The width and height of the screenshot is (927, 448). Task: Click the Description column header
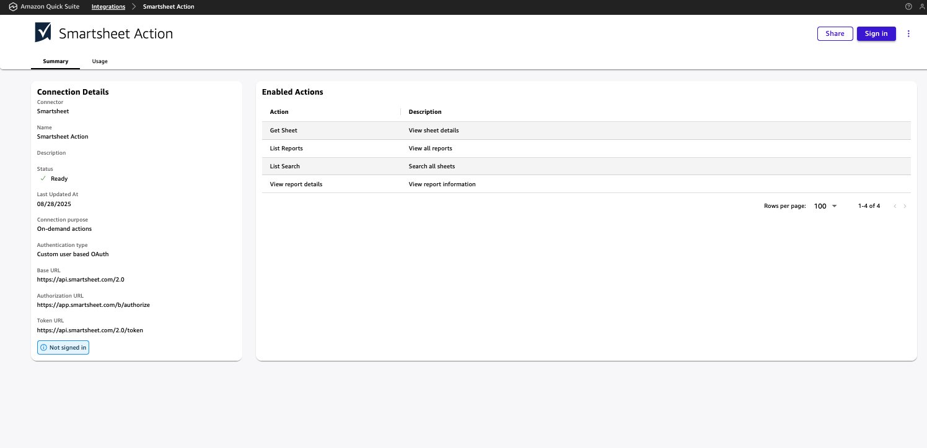(425, 112)
